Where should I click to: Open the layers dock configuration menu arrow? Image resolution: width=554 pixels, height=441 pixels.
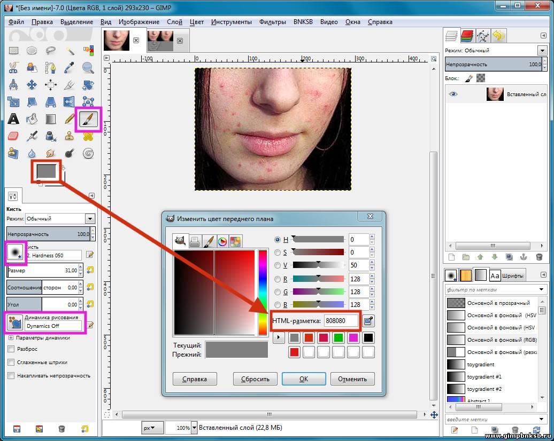(x=543, y=36)
